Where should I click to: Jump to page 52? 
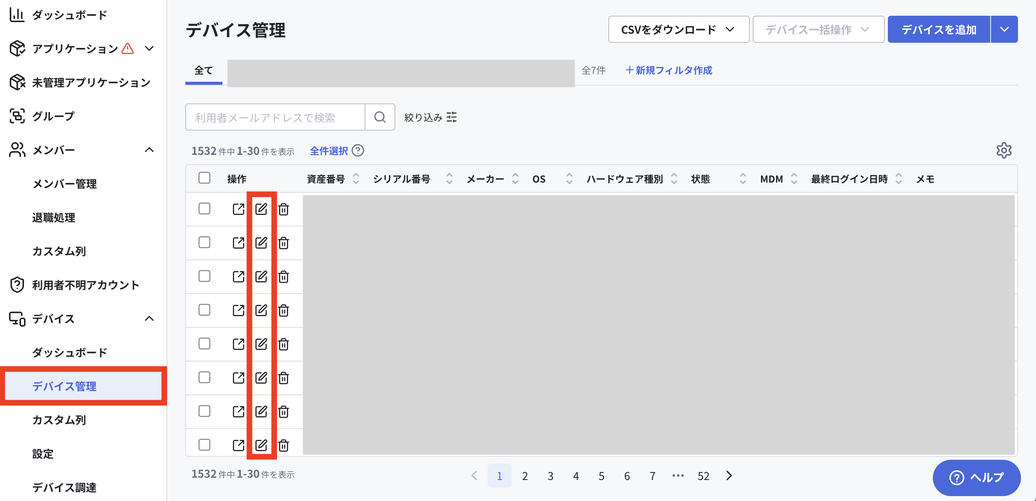703,475
